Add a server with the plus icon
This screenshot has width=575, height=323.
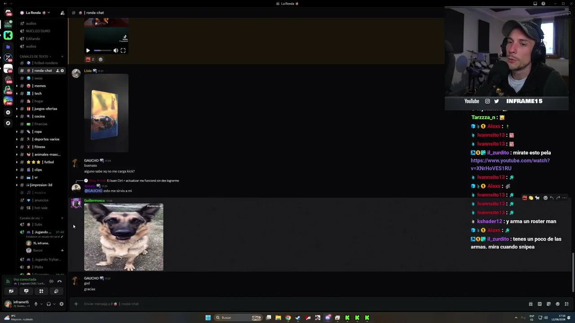(8, 112)
